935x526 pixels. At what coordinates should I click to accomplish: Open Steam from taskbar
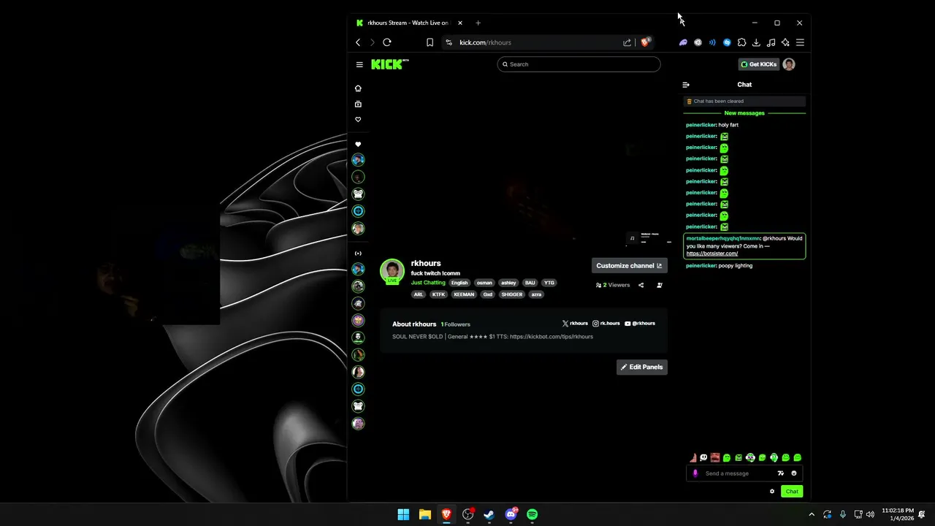489,514
